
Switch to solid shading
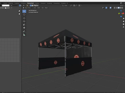coord(119,8)
